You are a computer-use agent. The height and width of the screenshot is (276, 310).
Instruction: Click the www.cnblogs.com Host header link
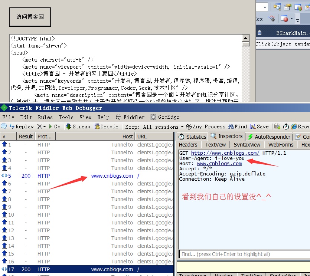point(219,163)
